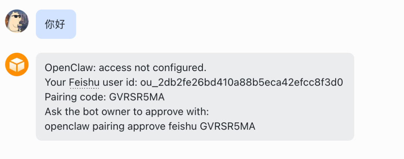Click the dotted-underlined Feishu word

point(84,82)
